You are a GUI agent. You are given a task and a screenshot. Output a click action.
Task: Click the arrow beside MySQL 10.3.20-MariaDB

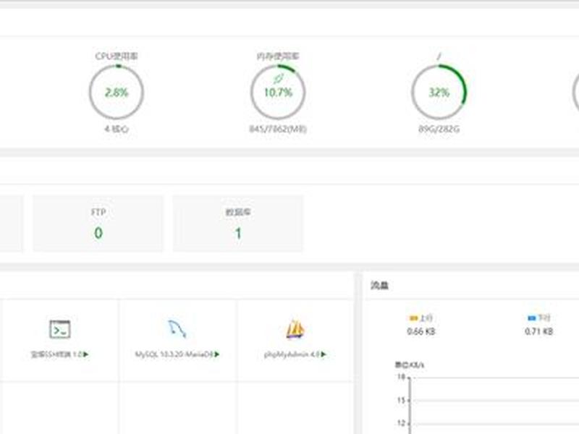click(216, 354)
